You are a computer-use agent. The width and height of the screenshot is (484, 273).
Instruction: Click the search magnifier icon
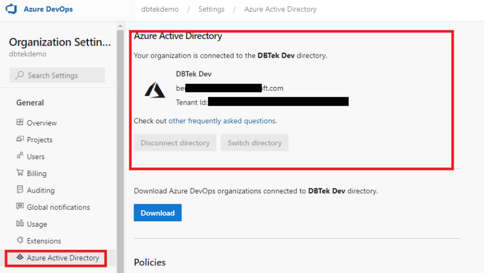click(x=20, y=75)
